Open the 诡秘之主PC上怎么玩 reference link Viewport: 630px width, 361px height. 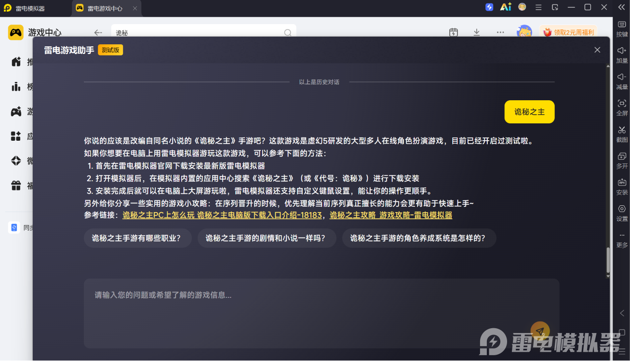pyautogui.click(x=222, y=215)
